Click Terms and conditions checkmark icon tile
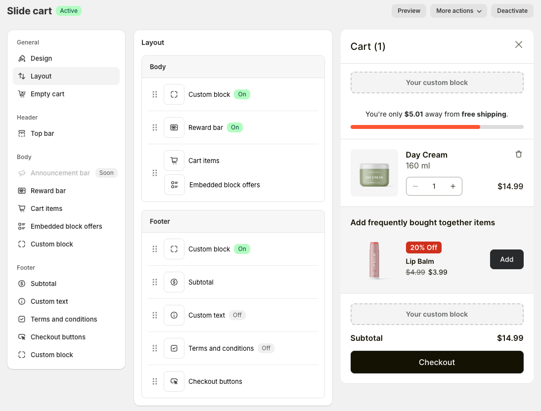The width and height of the screenshot is (541, 411). pyautogui.click(x=174, y=348)
